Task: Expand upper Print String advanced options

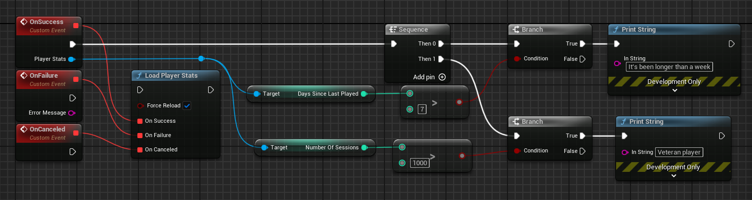Action: pos(674,90)
